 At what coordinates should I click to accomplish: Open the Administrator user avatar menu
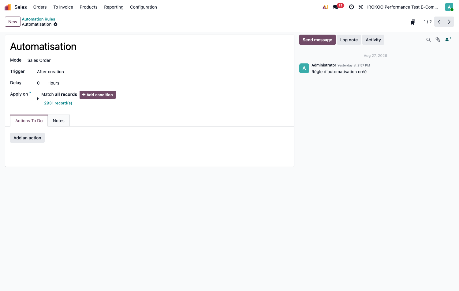click(449, 7)
